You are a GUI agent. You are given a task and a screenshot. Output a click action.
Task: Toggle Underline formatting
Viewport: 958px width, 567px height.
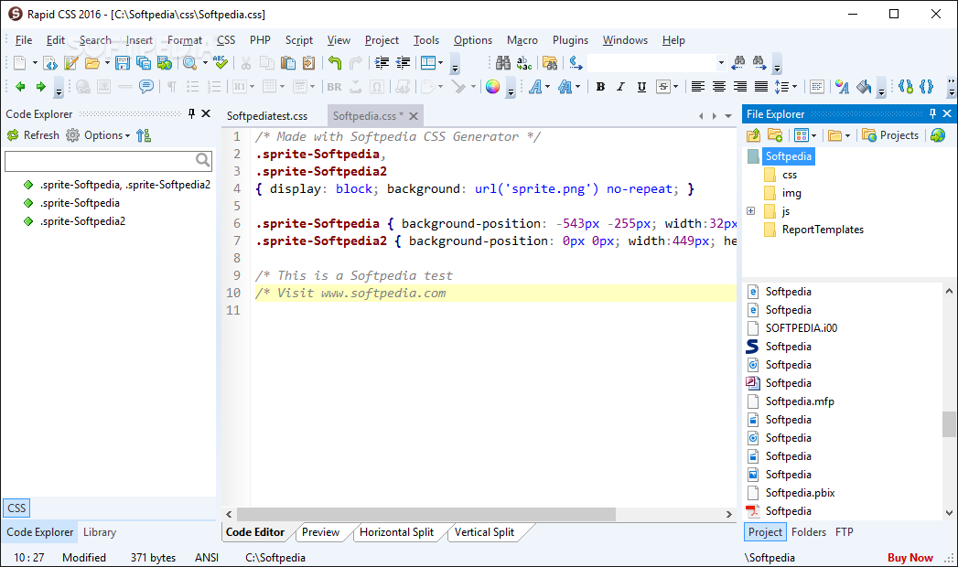coord(641,87)
